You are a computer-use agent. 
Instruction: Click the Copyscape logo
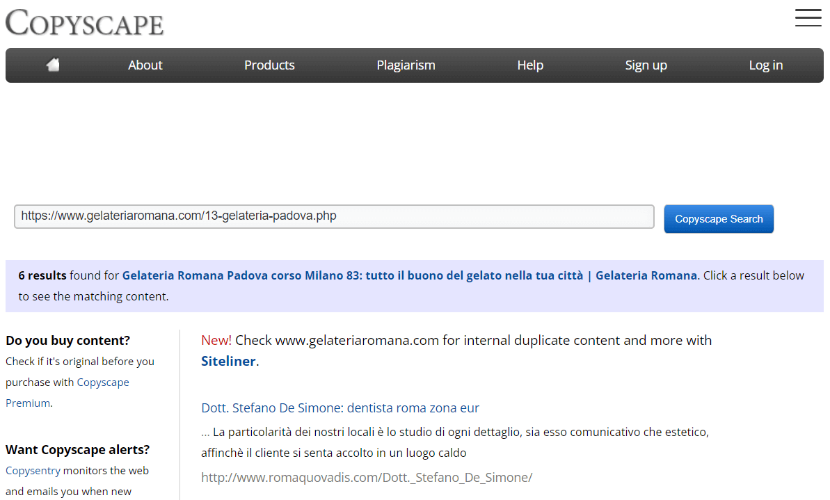[x=85, y=23]
